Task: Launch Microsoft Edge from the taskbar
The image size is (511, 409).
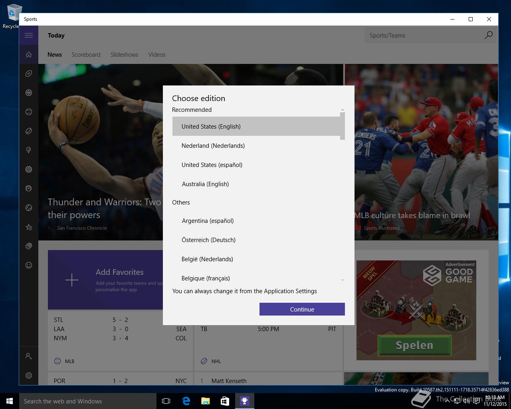Action: click(x=186, y=401)
